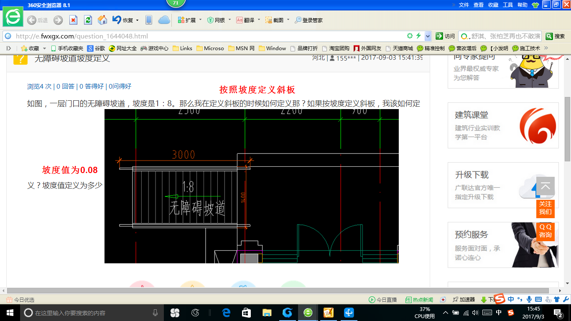The image size is (571, 321).
Task: Open 登录管家 login manager
Action: pos(309,20)
